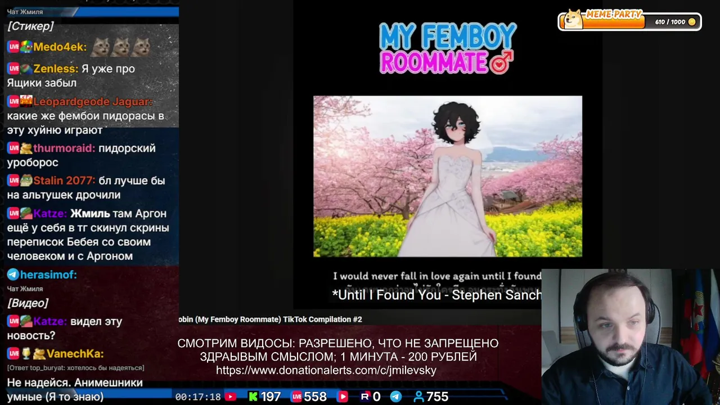720x405 pixels.
Task: Click the stream timer 00:17:18
Action: (198, 397)
